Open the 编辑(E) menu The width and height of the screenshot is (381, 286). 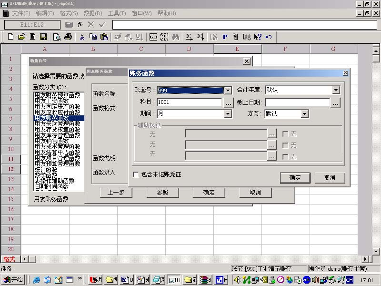click(45, 13)
